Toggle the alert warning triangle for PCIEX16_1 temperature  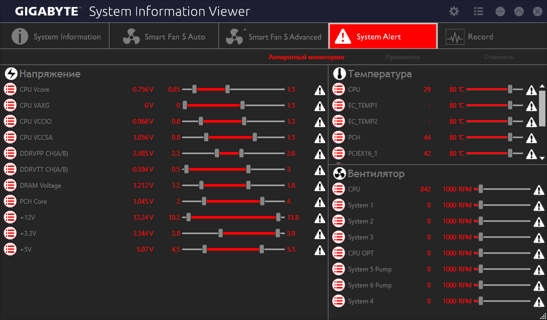click(x=532, y=154)
